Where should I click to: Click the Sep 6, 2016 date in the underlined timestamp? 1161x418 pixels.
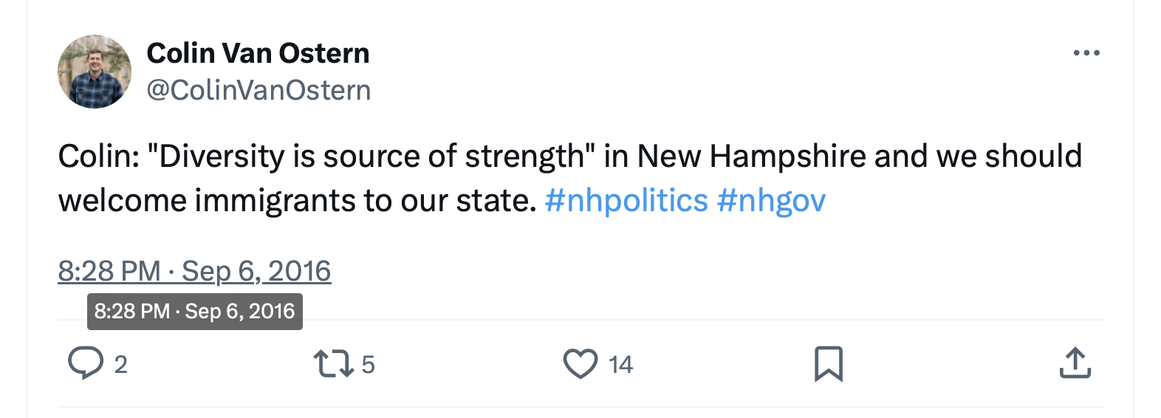point(256,271)
